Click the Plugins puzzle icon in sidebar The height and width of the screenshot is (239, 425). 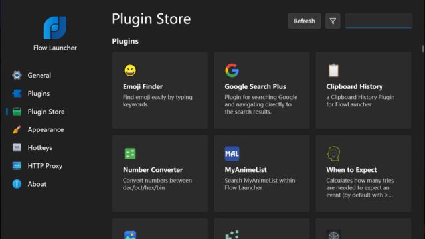coord(17,93)
